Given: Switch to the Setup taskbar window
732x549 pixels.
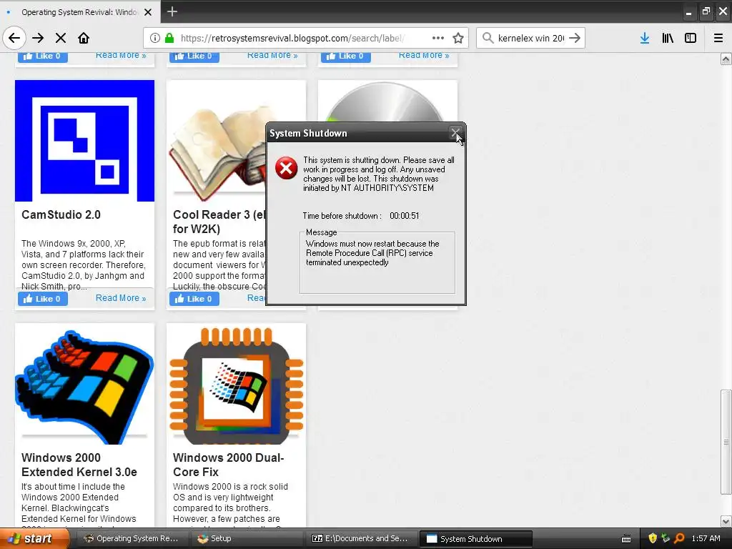Looking at the screenshot, I should coord(247,539).
